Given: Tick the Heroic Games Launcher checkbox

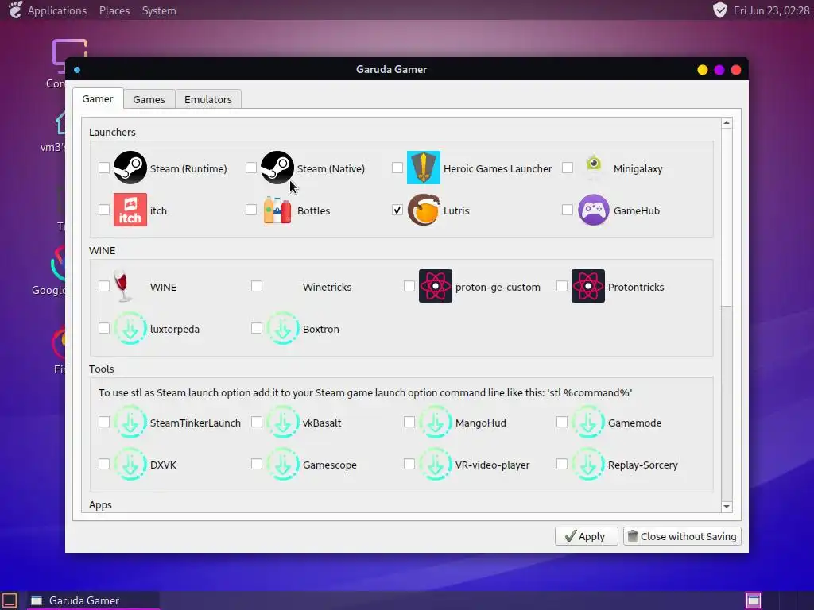Looking at the screenshot, I should (x=397, y=168).
